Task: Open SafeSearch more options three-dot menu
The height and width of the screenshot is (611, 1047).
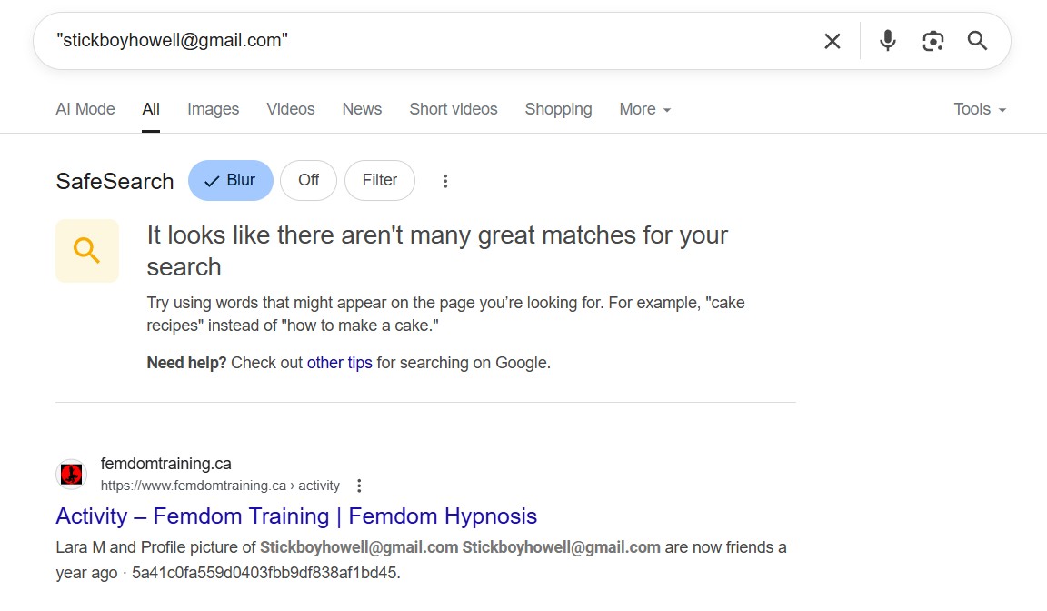Action: point(445,181)
